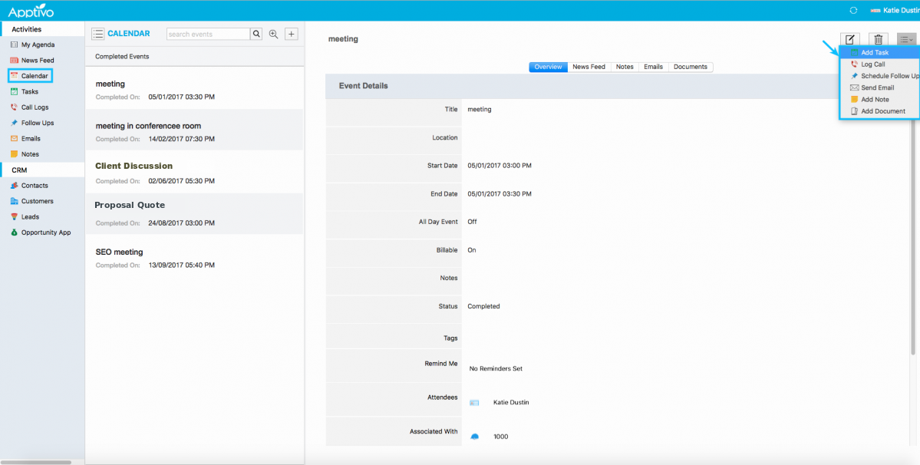
Task: Switch to the News Feed tab
Action: click(589, 67)
